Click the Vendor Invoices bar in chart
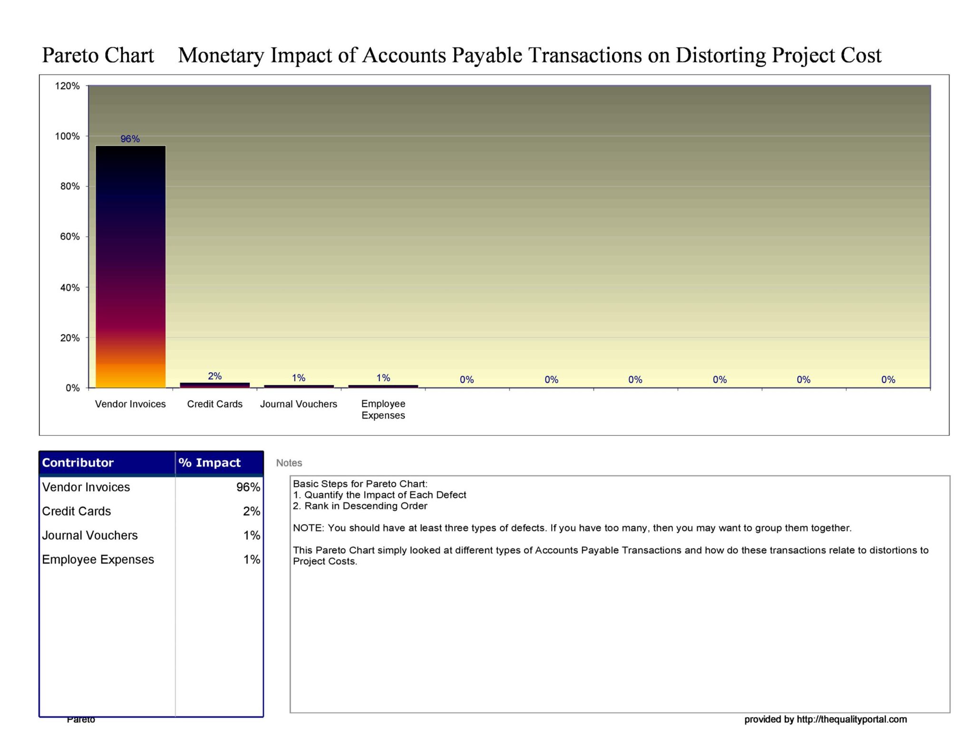Screen dimensions: 974x741 (130, 267)
